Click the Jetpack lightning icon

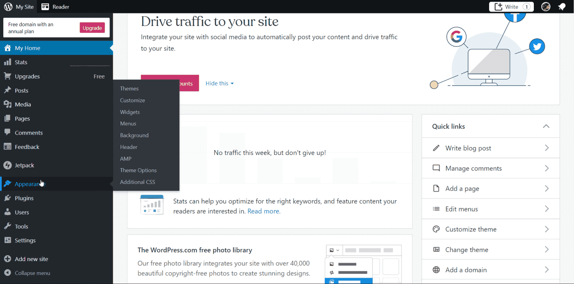pos(7,165)
